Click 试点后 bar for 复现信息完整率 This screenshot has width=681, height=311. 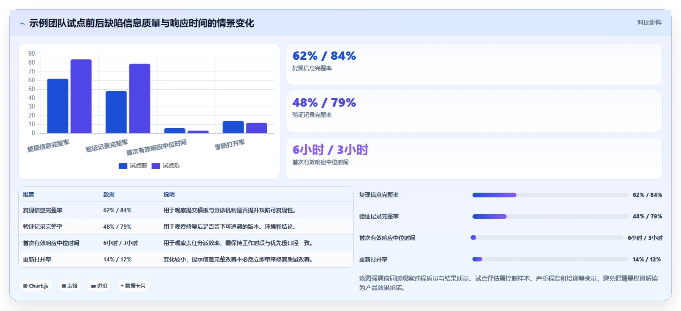[x=81, y=96]
